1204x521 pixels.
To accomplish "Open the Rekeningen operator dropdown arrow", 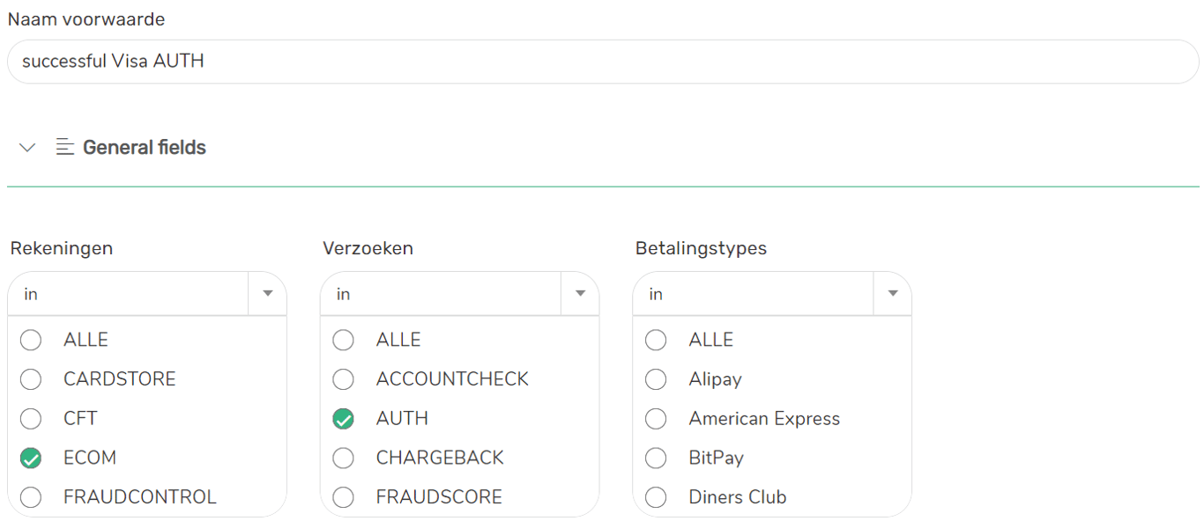I will 268,294.
